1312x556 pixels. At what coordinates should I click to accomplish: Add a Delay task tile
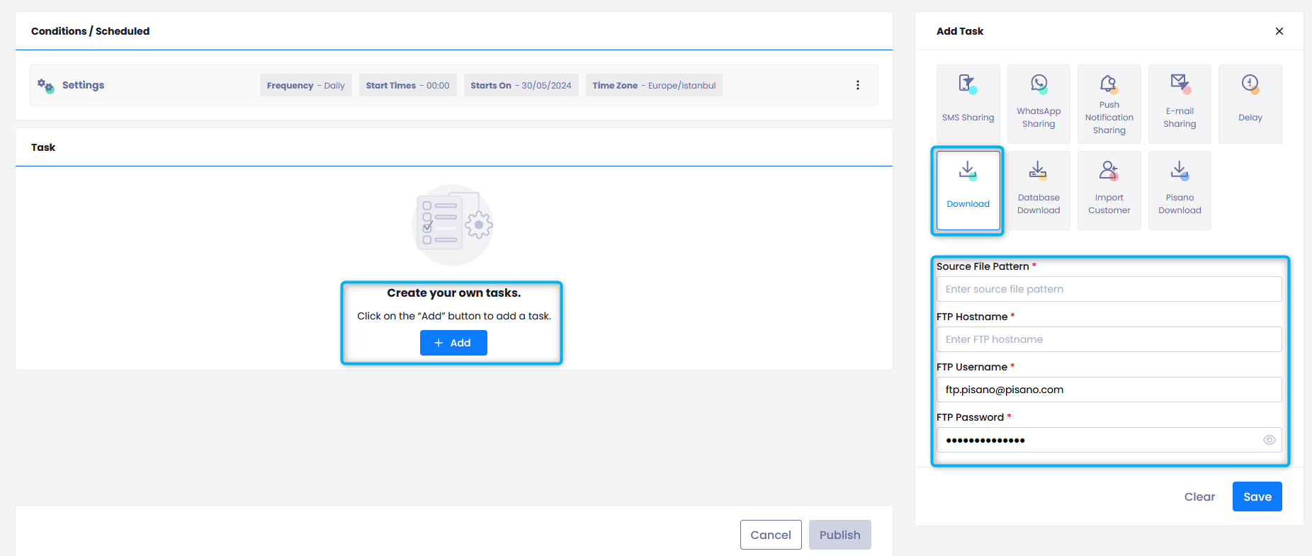coord(1250,104)
